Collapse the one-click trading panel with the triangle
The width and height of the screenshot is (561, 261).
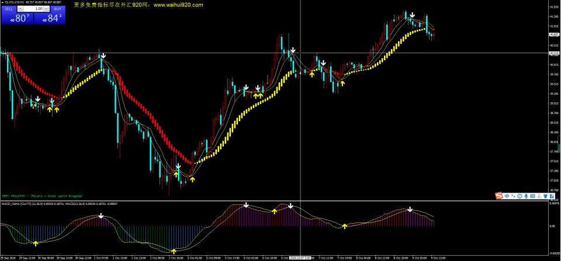pos(2,2)
